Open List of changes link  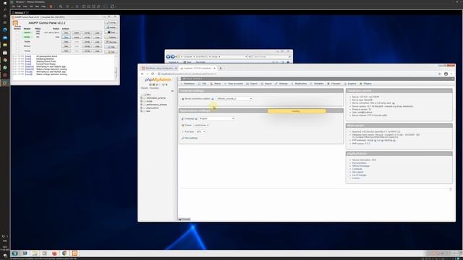click(359, 175)
